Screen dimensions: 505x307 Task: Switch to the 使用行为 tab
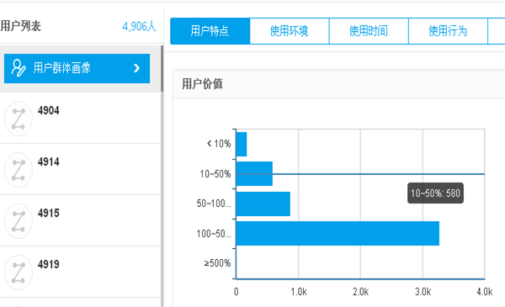pos(448,31)
